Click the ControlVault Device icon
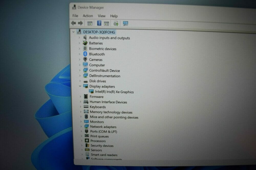The image size is (256, 170). tap(86, 70)
